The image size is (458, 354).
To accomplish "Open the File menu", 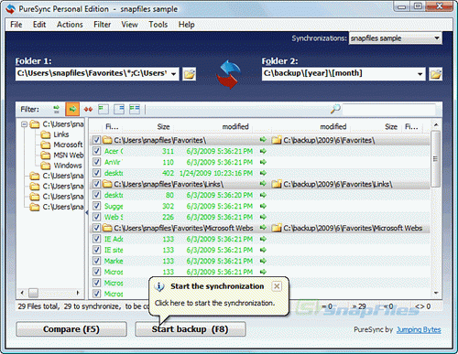I will 16,25.
